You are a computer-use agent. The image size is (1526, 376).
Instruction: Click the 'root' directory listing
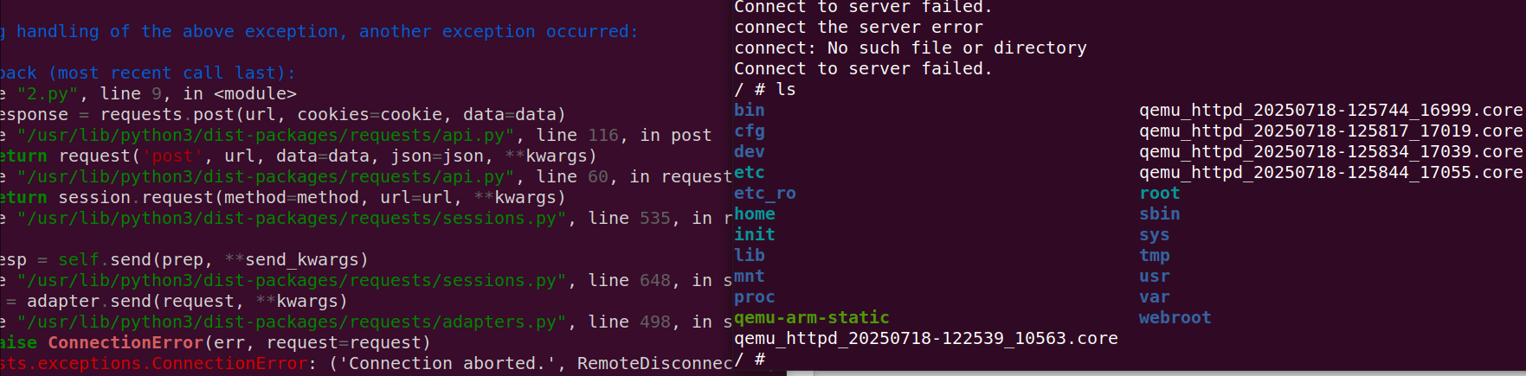(x=1160, y=194)
